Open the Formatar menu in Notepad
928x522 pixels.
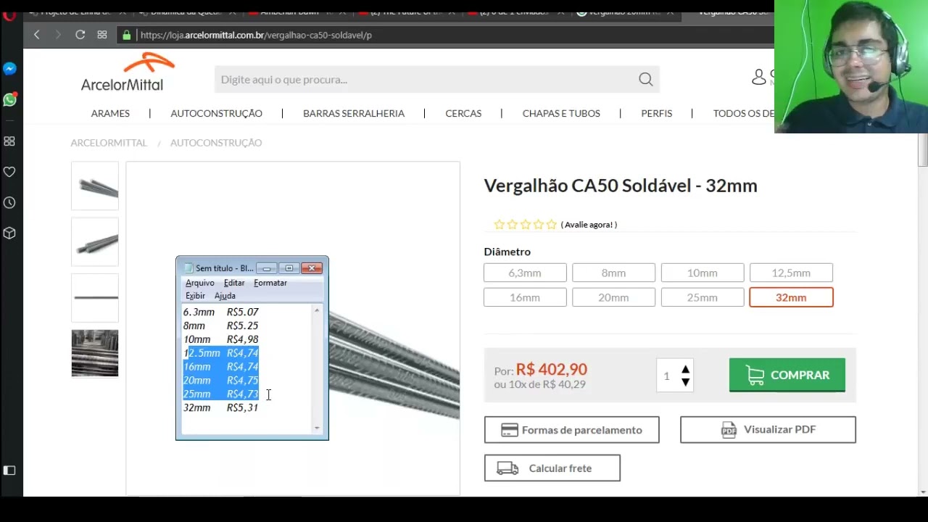point(270,283)
